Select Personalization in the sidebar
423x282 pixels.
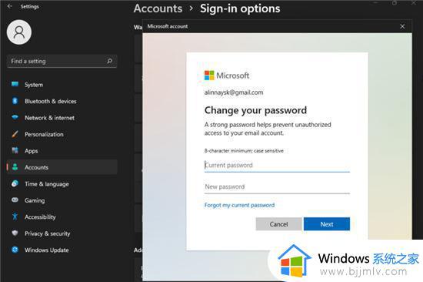62,134
